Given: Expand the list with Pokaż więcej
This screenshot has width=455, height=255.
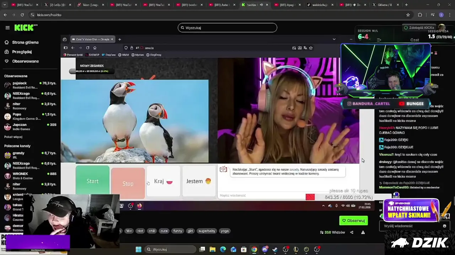Looking at the screenshot, I should tap(13, 137).
